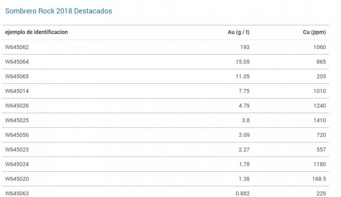Select sample ID W645025
The image size is (341, 197).
click(x=17, y=120)
